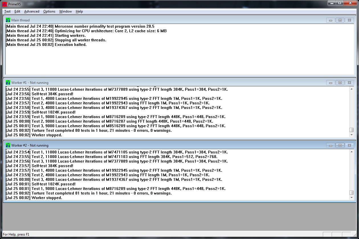Click the 'Optimizing for CPU architecture: Core 2' line
Screen dimensions: 359x239
click(x=86, y=31)
